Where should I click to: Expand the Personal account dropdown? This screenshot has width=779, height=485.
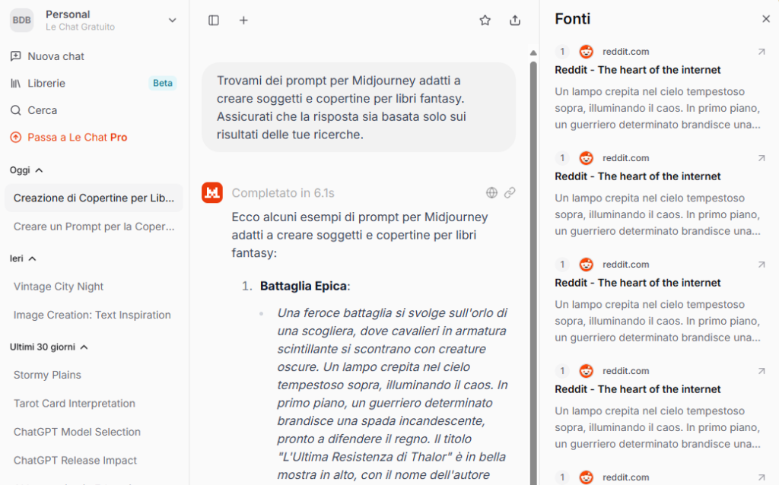tap(172, 21)
